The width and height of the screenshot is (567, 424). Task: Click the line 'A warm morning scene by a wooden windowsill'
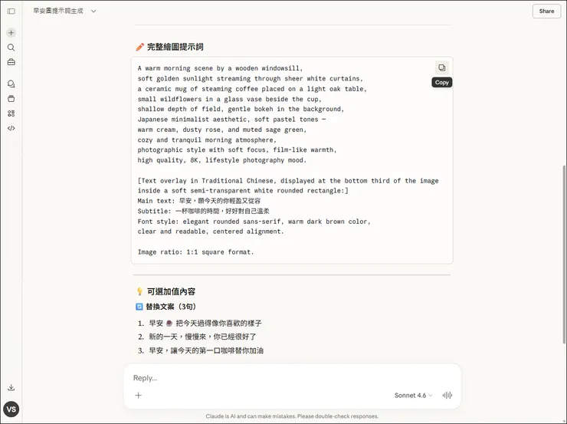pyautogui.click(x=220, y=68)
